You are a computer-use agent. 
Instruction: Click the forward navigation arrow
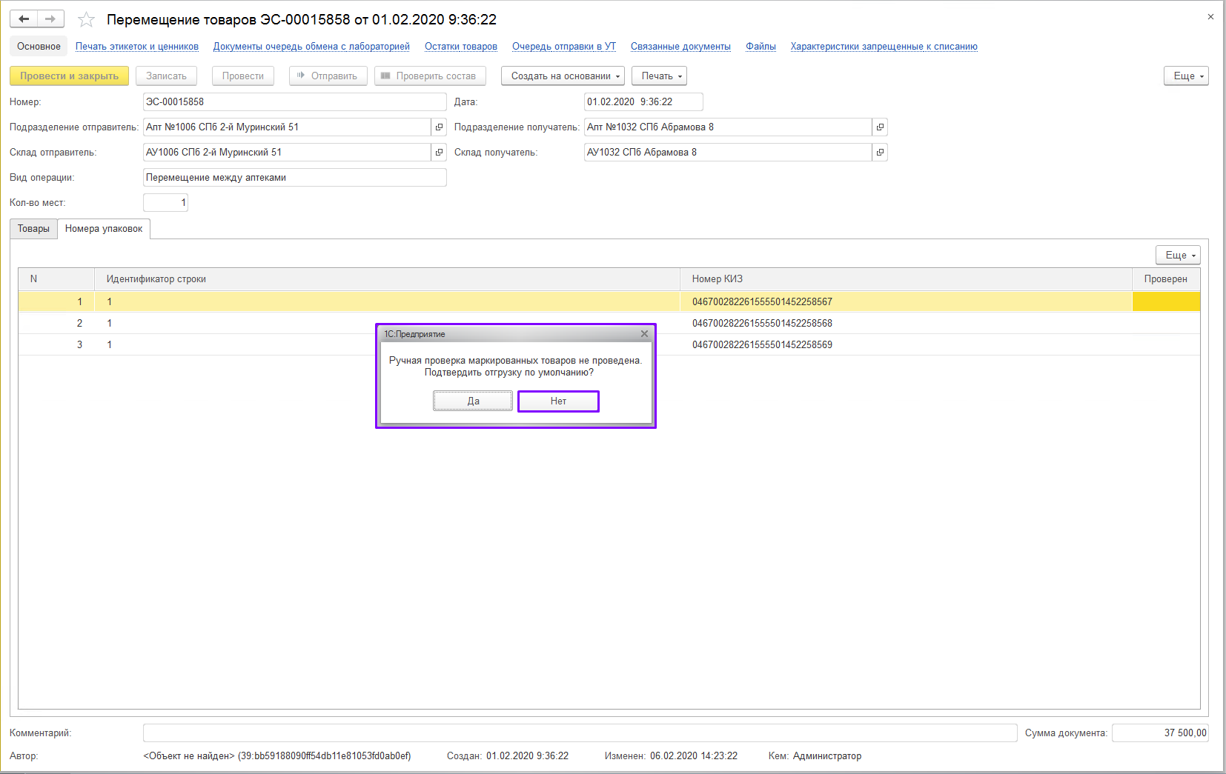pyautogui.click(x=50, y=19)
